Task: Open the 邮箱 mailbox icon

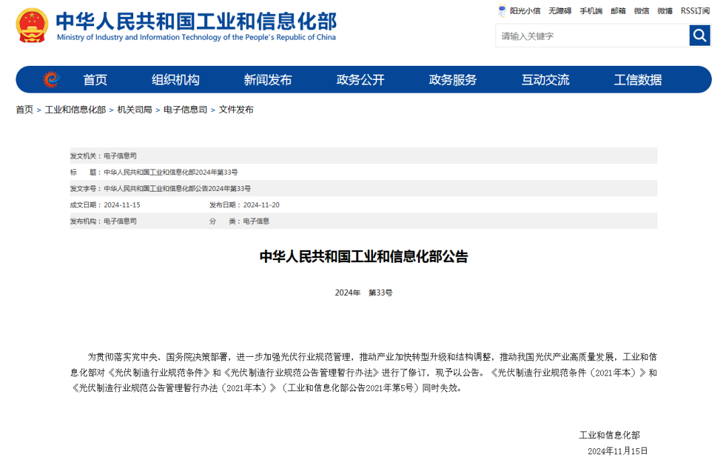Action: 618,10
